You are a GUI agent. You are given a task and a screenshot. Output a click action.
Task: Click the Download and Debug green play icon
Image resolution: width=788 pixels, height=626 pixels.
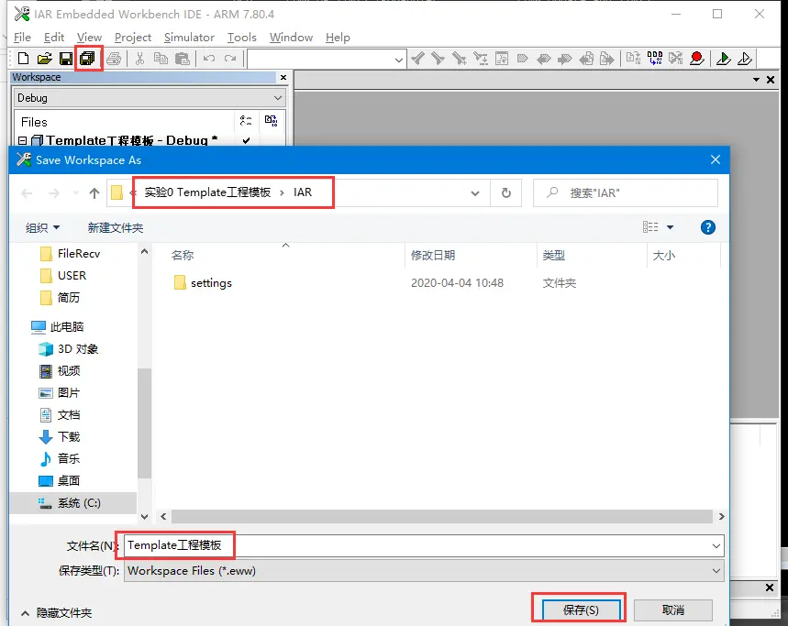click(723, 59)
